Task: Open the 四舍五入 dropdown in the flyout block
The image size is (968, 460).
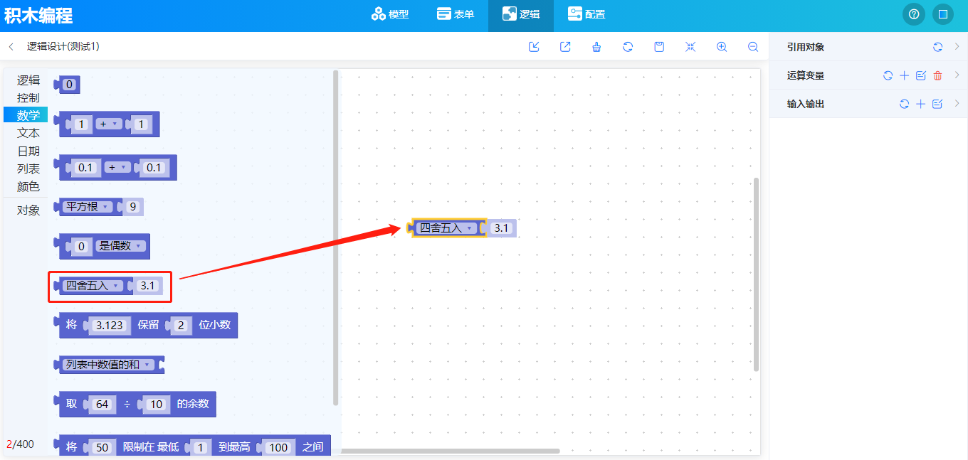Action: click(x=93, y=286)
